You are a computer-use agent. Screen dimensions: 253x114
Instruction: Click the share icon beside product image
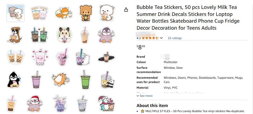click(x=126, y=10)
